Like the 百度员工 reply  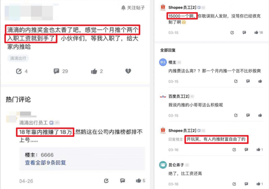coord(260,115)
